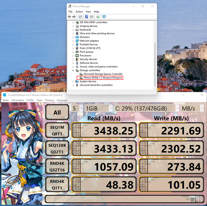The image size is (207, 206).
Task: Click the RND4K Q1T1 read value 48.38
Action: pos(104,184)
